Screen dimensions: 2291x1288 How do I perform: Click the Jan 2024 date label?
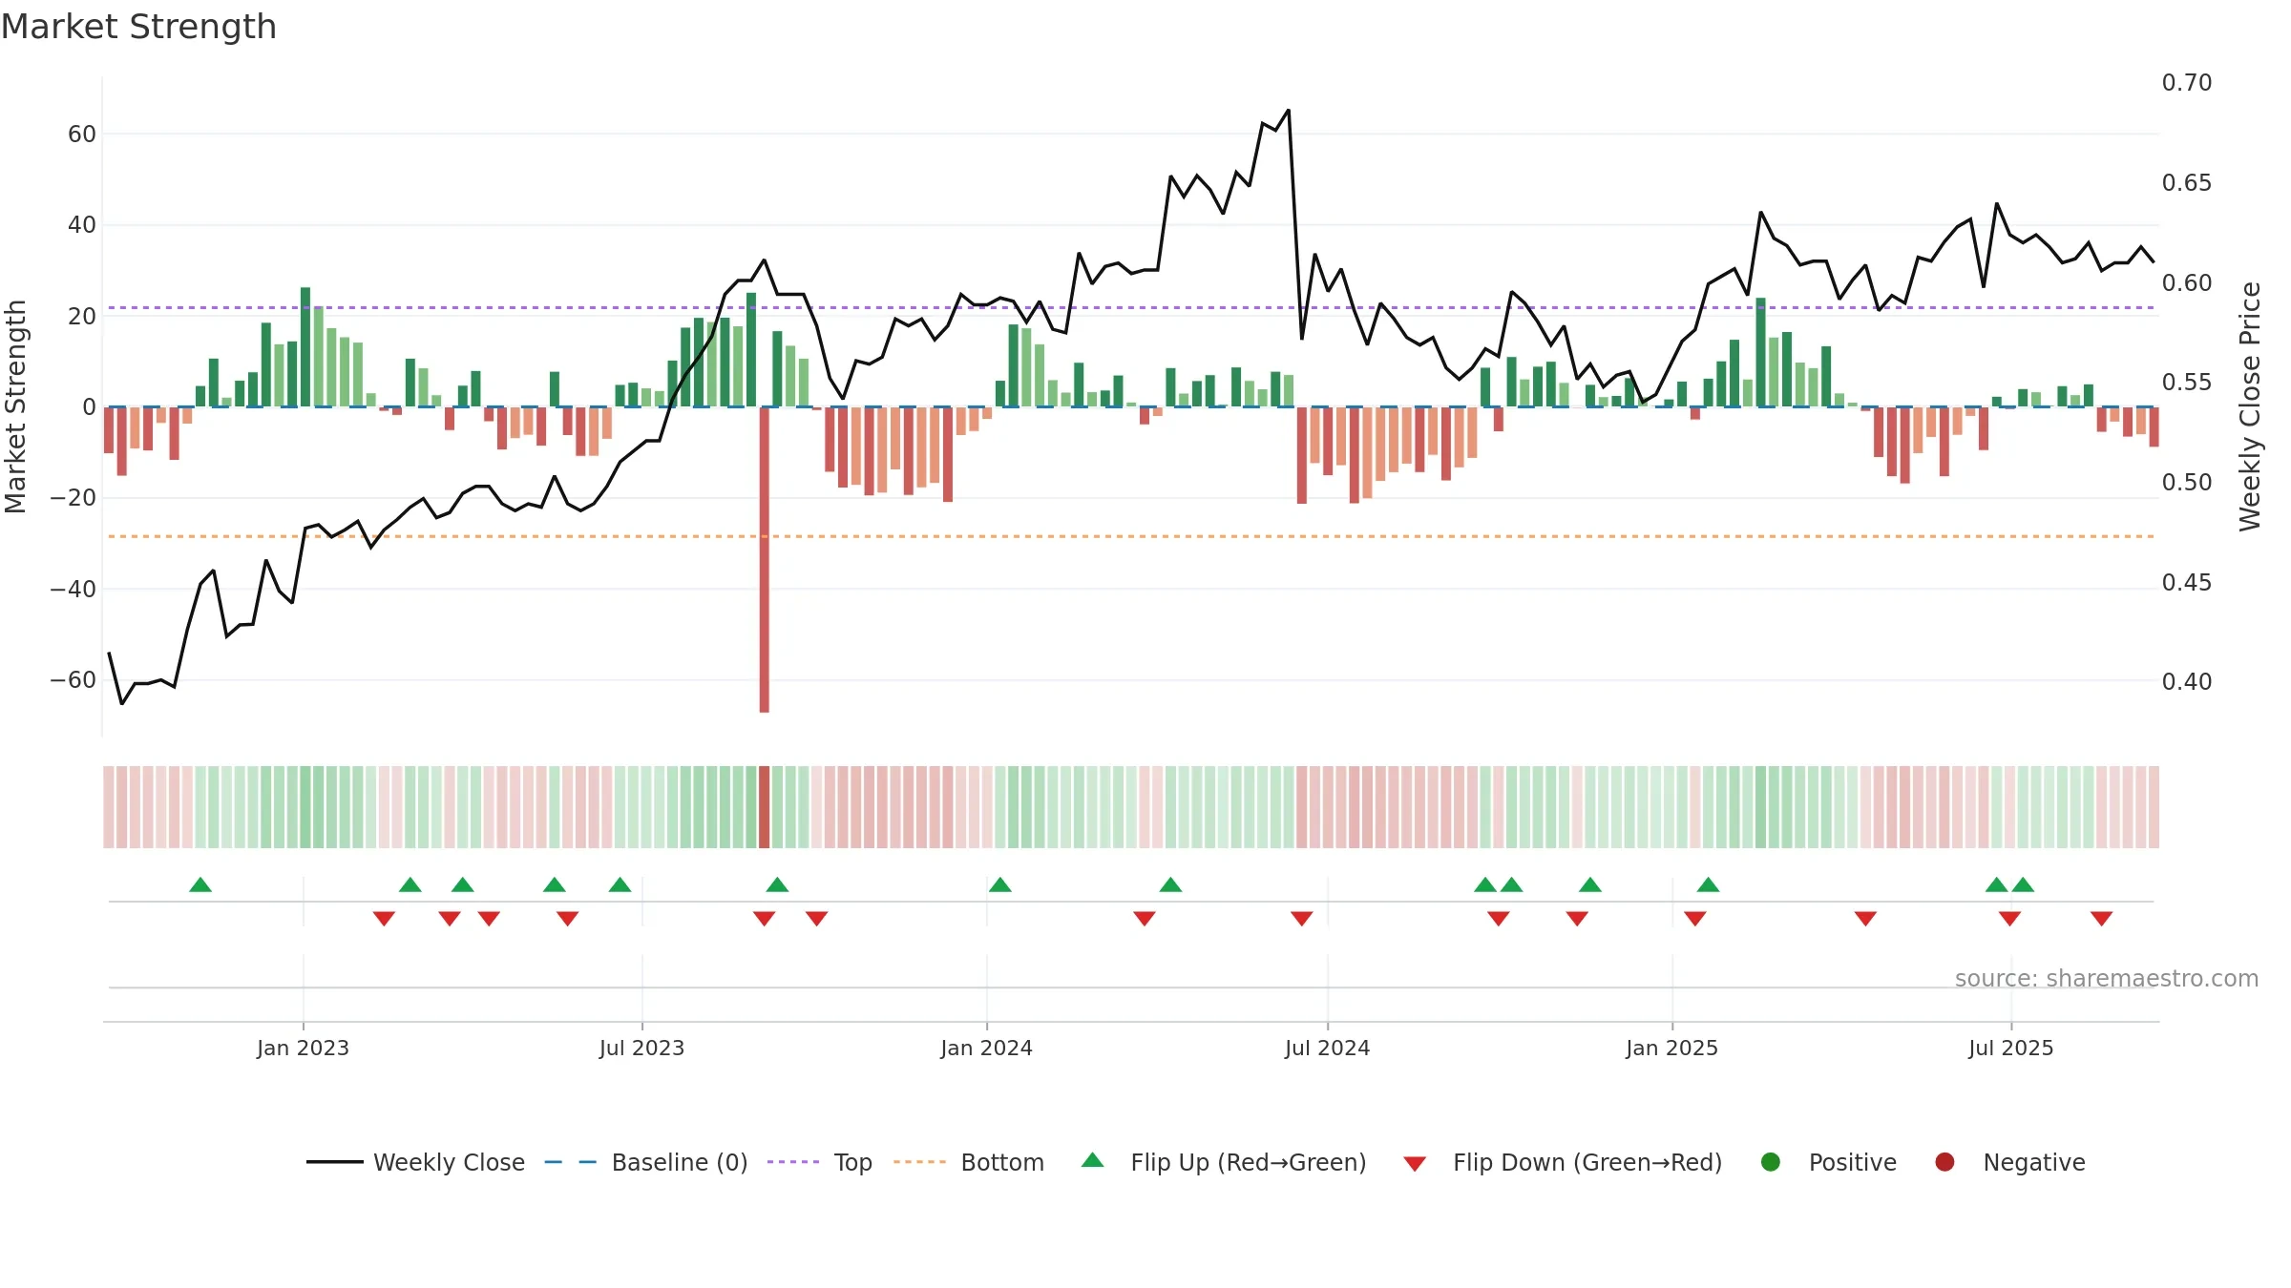(986, 1048)
